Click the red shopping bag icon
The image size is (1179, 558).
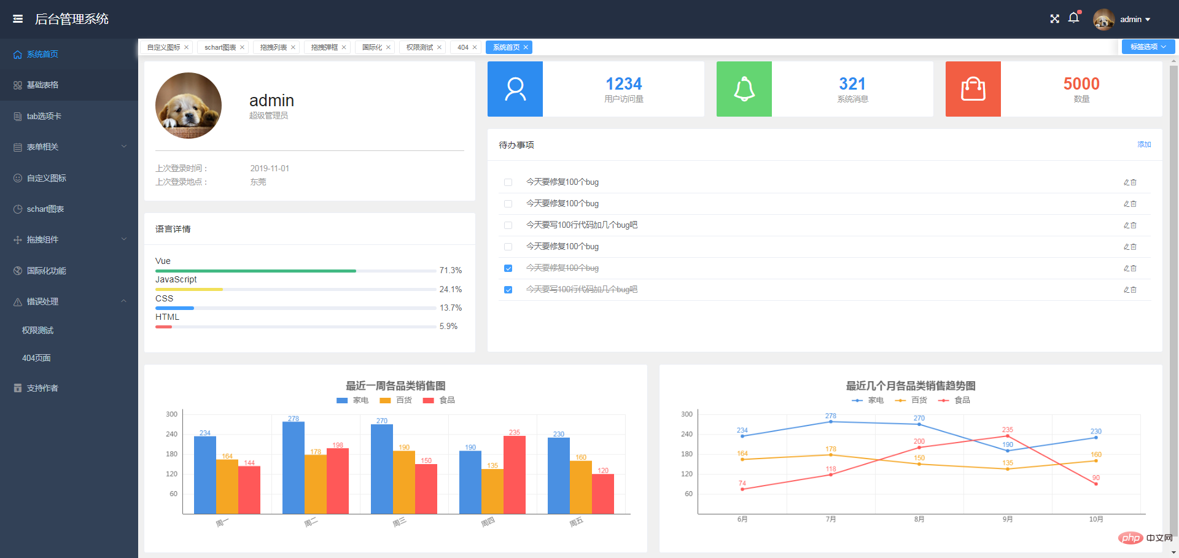pos(973,89)
